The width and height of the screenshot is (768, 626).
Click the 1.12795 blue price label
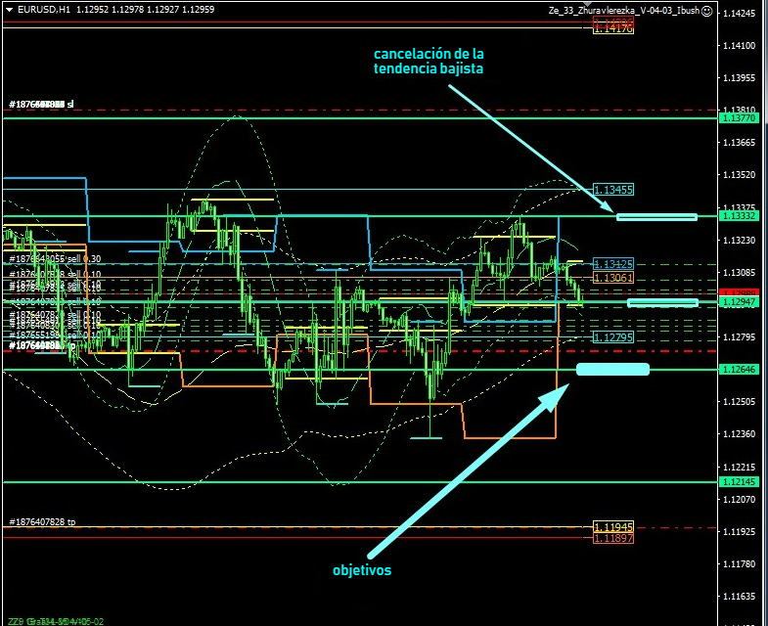613,337
